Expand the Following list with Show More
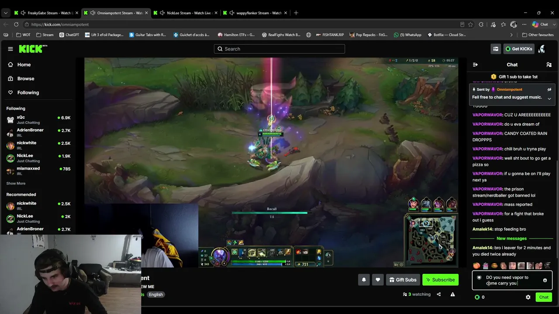 [x=16, y=184]
